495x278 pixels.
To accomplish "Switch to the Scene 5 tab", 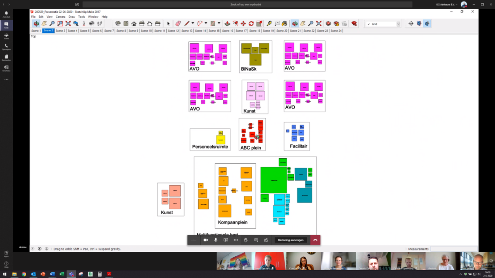I will (x=85, y=31).
